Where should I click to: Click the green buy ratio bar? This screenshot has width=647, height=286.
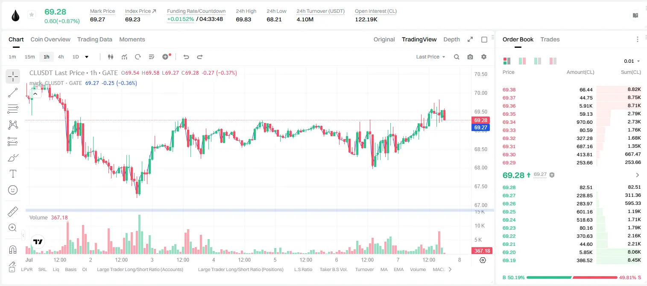548,277
